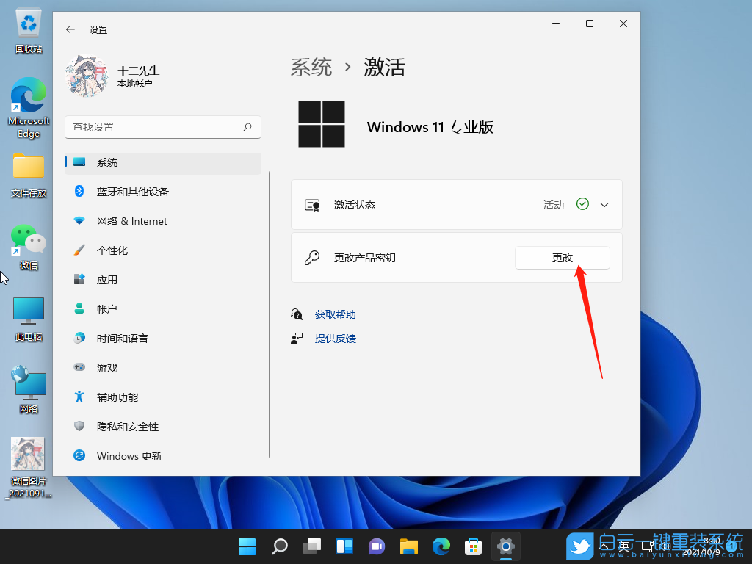
Task: Launch Microsoft Store from the taskbar
Action: click(x=473, y=546)
